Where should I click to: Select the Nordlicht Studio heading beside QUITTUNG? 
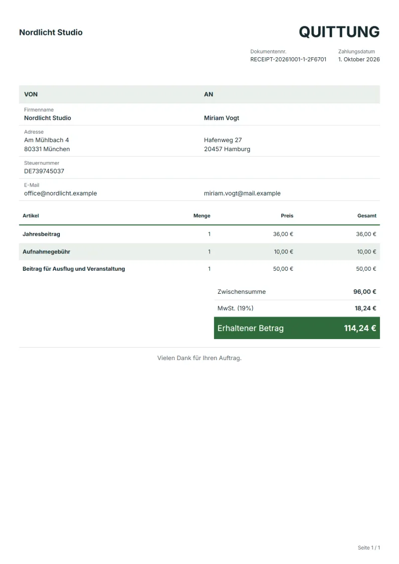[51, 32]
